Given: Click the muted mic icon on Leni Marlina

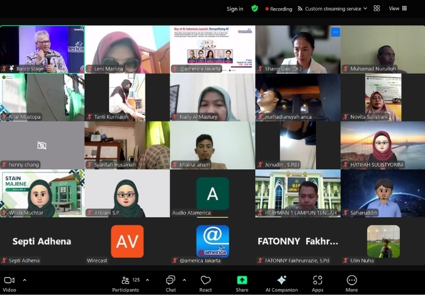Looking at the screenshot, I should (89, 69).
